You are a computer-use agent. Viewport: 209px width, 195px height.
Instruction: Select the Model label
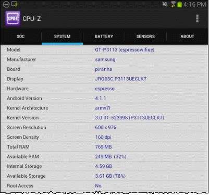tap(14, 50)
